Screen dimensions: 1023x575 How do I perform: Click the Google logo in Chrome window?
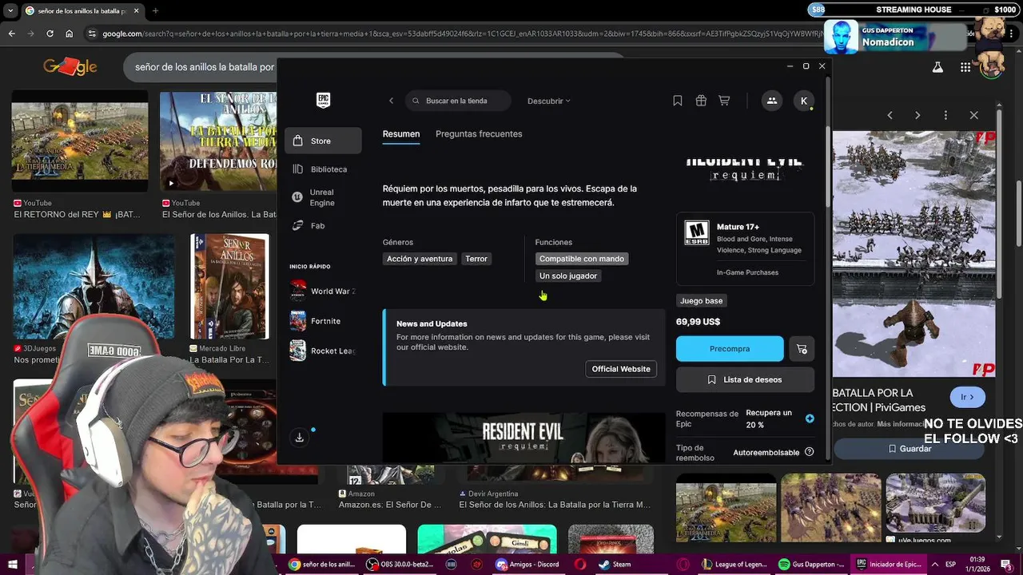[x=70, y=67]
